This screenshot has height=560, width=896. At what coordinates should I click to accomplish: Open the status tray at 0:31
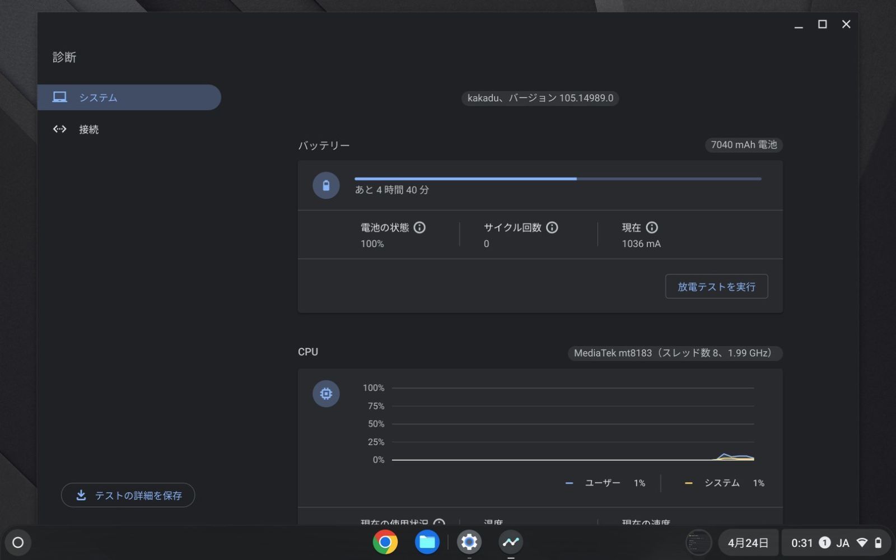point(836,543)
